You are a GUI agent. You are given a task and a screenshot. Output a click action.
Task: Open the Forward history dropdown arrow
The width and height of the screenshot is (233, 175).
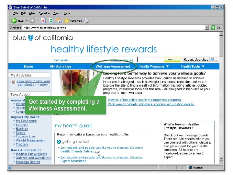tap(38, 21)
